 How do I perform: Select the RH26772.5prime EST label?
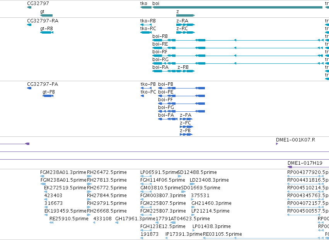[107, 188]
